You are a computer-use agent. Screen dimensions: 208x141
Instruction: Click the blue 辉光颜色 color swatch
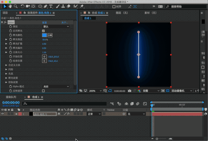(x=44, y=35)
